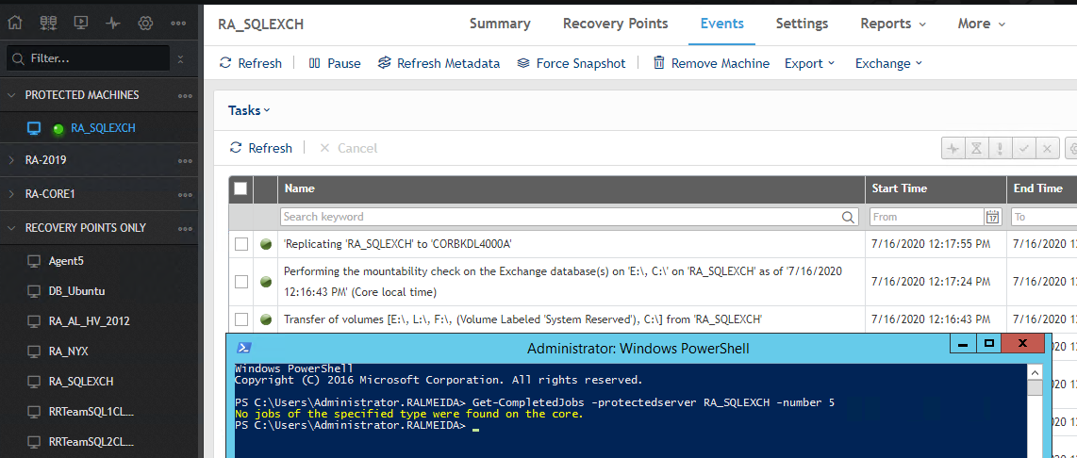Open Start Time calendar picker
Image resolution: width=1077 pixels, height=458 pixels.
tap(992, 217)
